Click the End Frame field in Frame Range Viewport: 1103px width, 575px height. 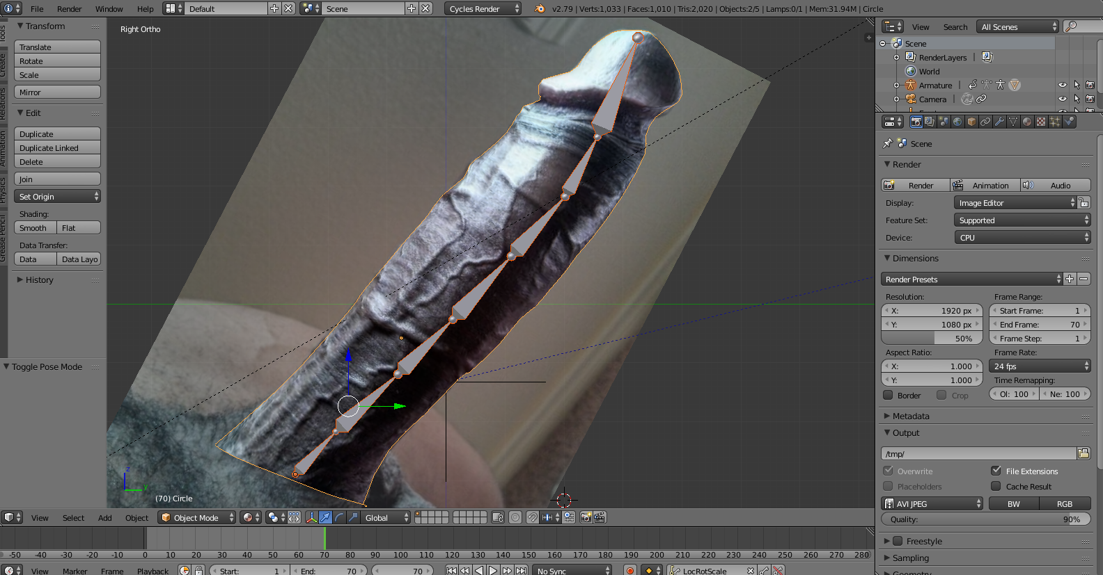coord(1039,325)
